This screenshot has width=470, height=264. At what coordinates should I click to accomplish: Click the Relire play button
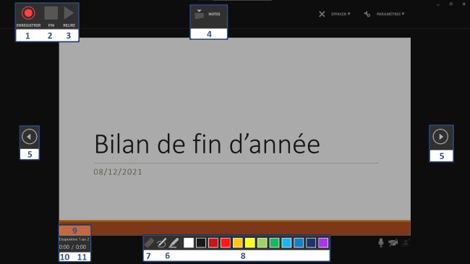click(69, 13)
